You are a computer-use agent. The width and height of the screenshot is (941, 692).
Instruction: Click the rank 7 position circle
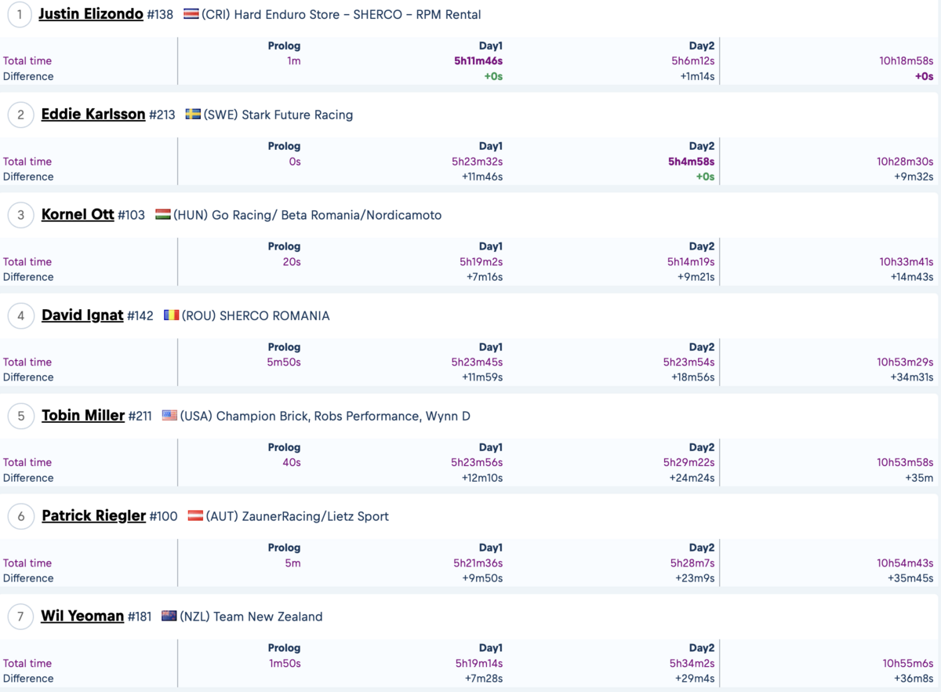21,617
